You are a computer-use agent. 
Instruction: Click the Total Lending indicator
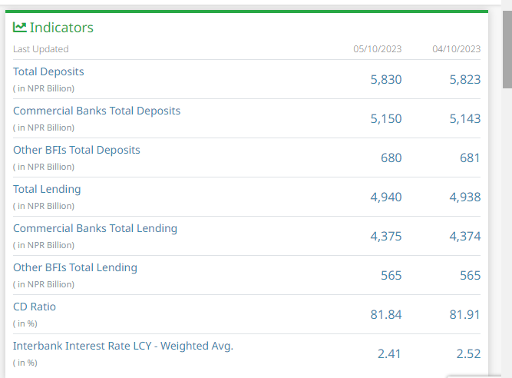click(x=47, y=189)
